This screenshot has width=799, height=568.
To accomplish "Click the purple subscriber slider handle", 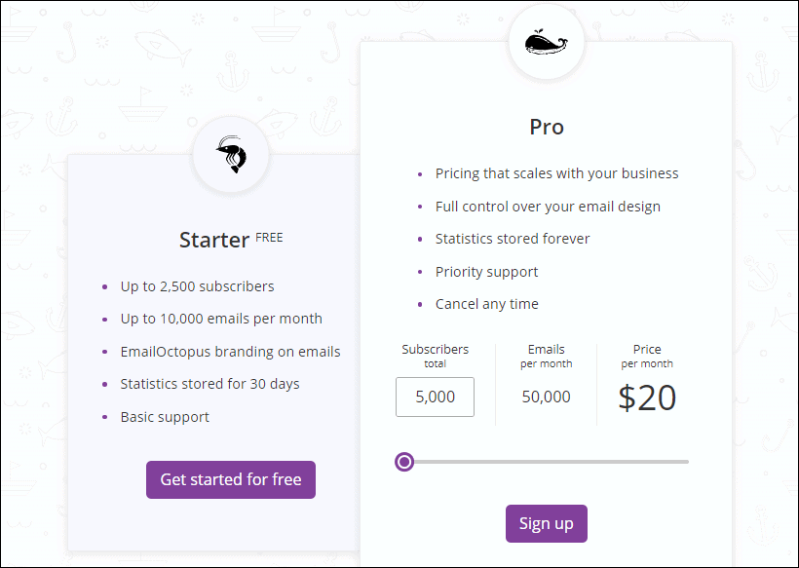I will click(404, 462).
